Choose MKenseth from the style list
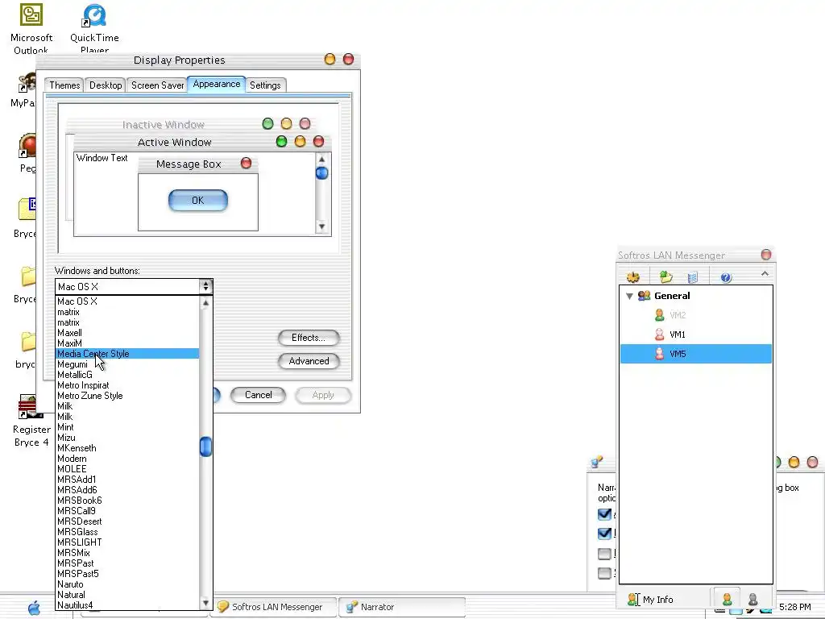The height and width of the screenshot is (619, 825). [126, 448]
